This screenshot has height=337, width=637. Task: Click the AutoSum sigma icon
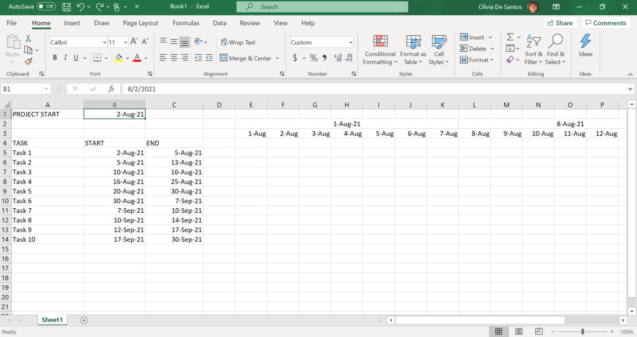510,37
